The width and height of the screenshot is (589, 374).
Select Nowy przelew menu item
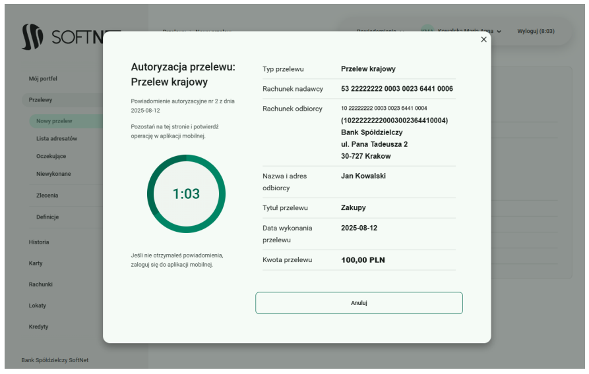[x=55, y=121]
